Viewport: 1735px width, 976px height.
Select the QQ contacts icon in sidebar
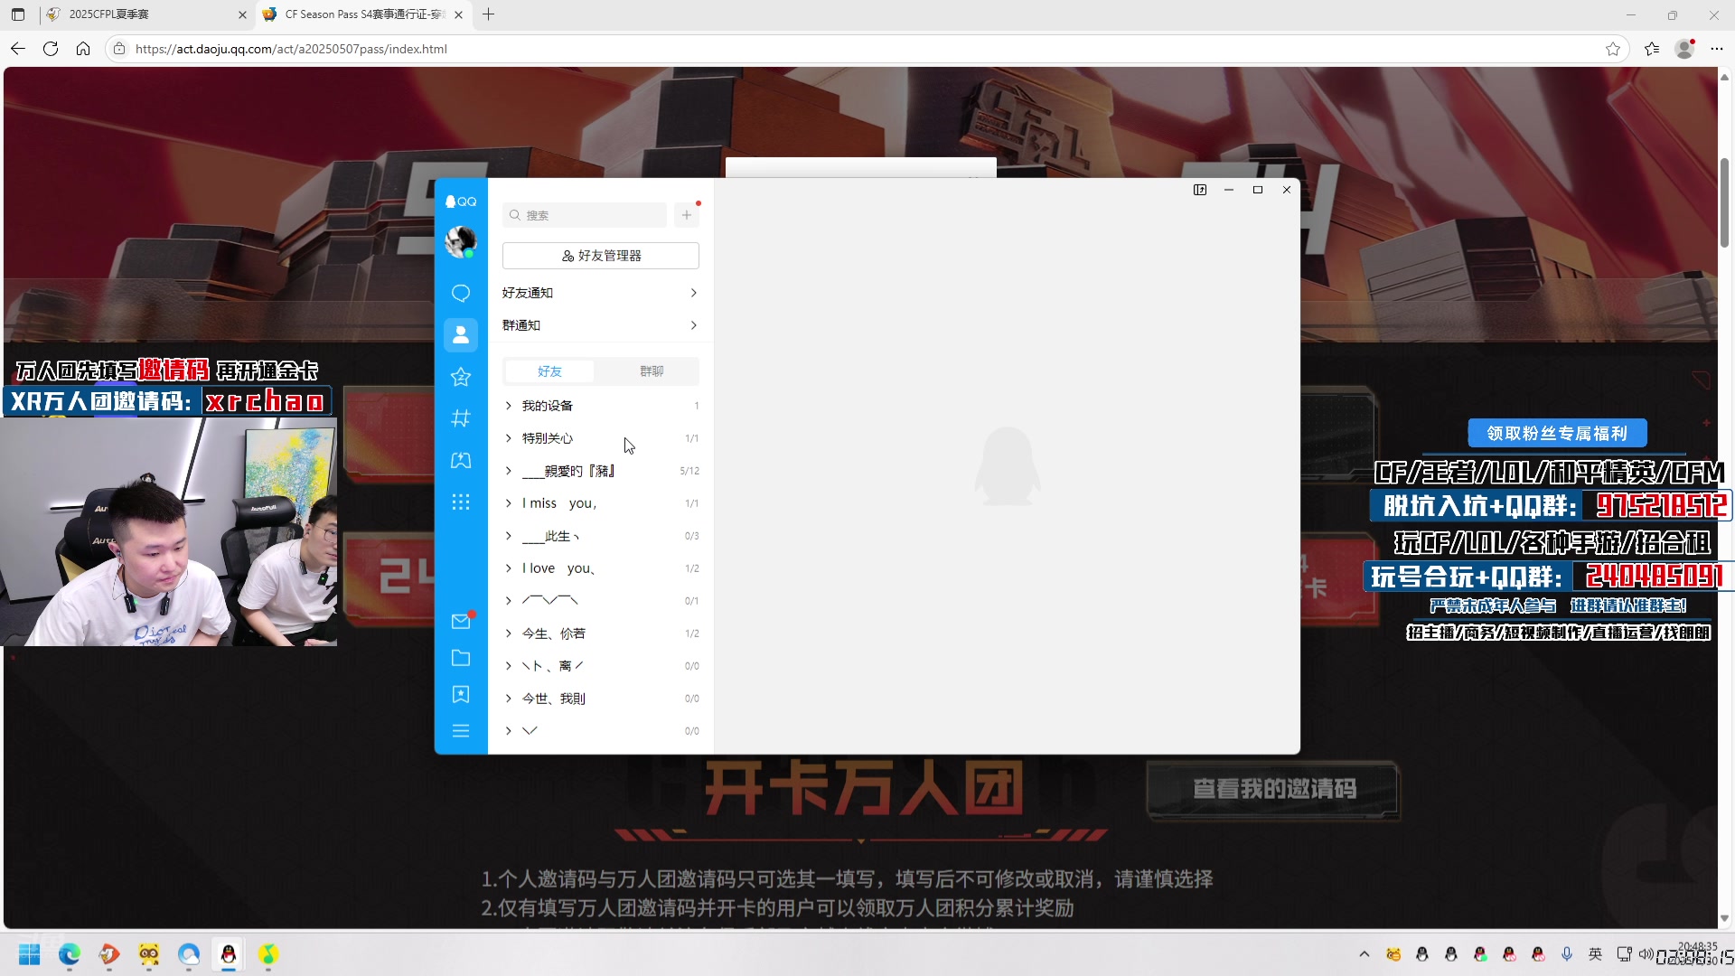click(461, 335)
